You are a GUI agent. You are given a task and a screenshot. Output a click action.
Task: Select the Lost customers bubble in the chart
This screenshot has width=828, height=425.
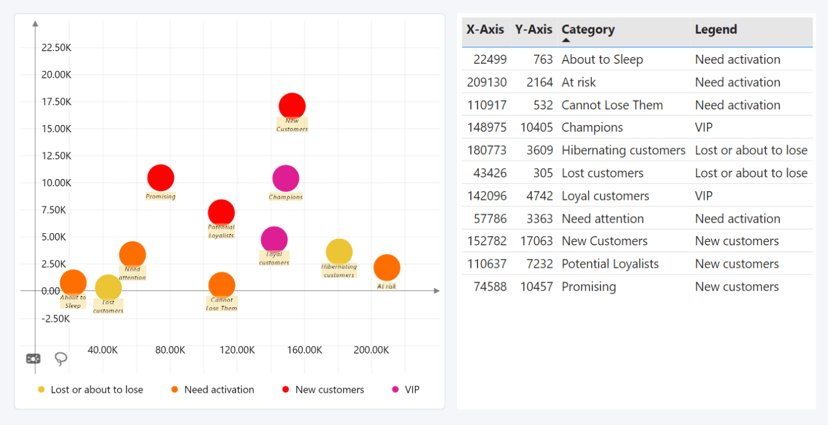[x=108, y=287]
